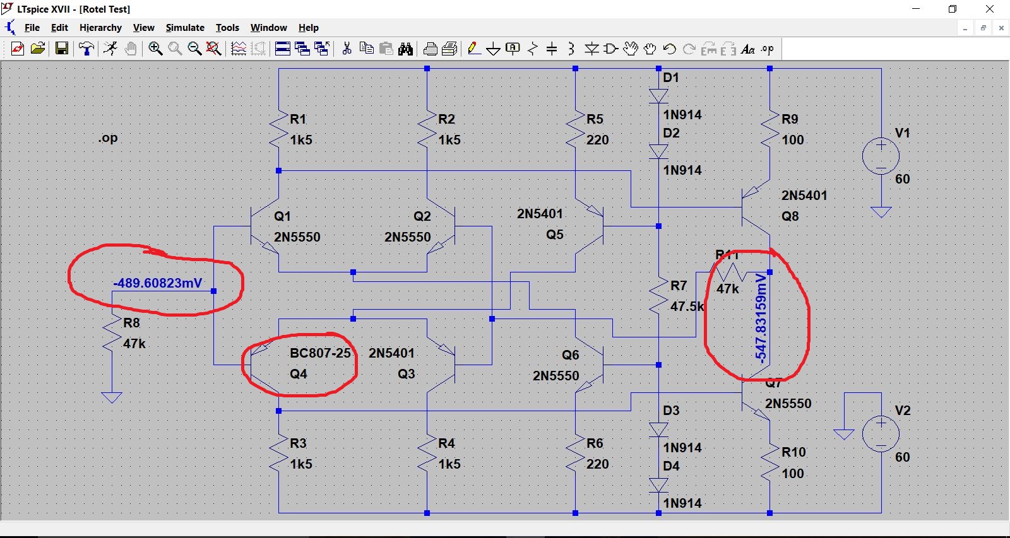The width and height of the screenshot is (1010, 538).
Task: Add SPICE directive via toolbar .op icon
Action: [x=768, y=49]
